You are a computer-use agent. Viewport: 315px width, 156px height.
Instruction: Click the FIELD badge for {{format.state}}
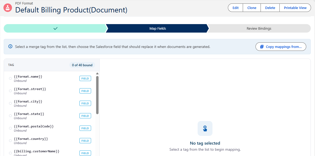click(x=85, y=116)
